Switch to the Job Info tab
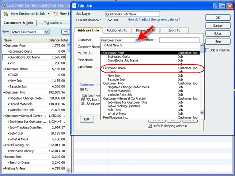This screenshot has width=235, height=176. [174, 30]
